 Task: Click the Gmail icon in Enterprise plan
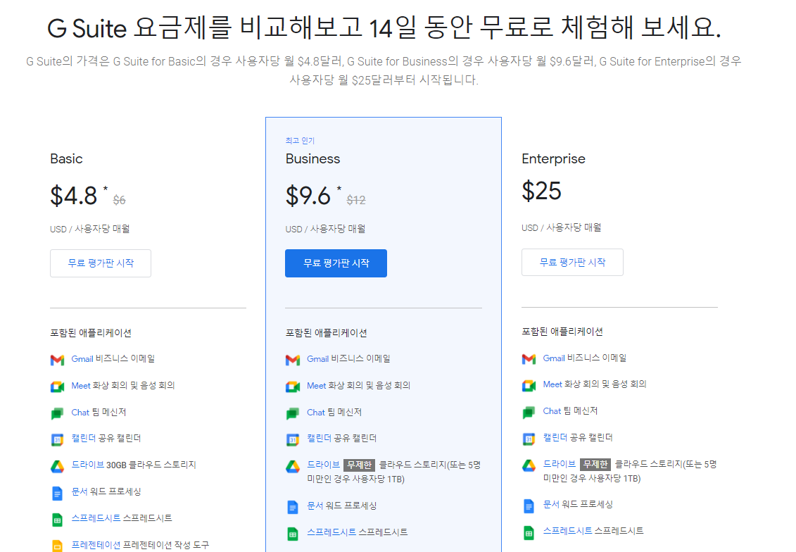tap(529, 359)
